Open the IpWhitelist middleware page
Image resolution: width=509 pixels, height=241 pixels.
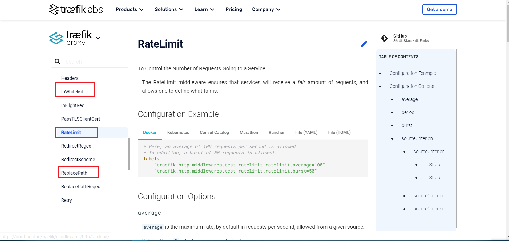(x=72, y=92)
